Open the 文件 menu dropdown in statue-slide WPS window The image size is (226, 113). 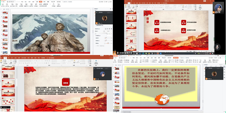coord(3,1)
